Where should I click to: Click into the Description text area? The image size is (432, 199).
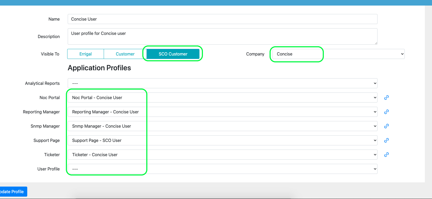click(x=222, y=36)
